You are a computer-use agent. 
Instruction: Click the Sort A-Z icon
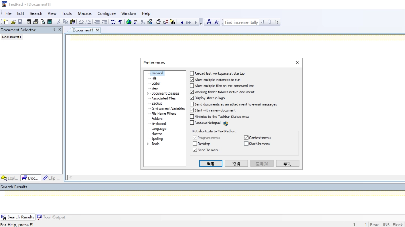tap(142, 22)
